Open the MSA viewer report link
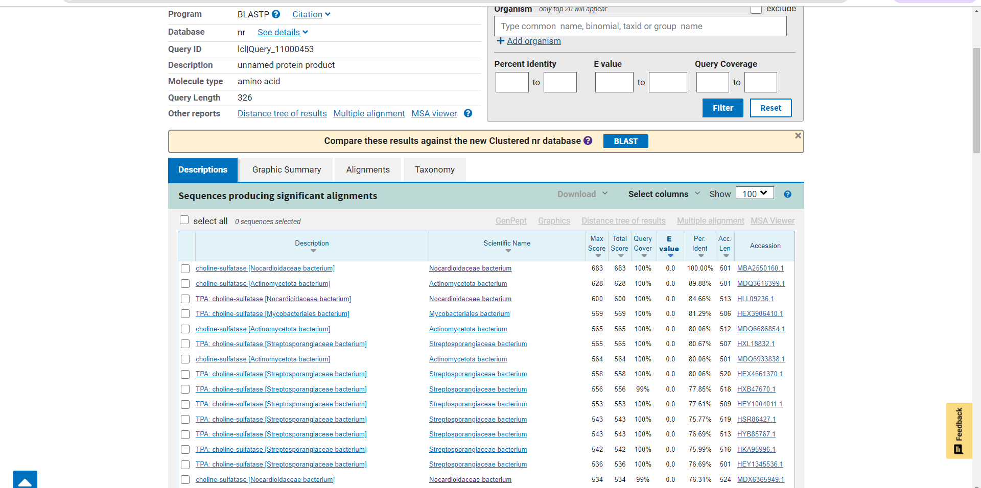 point(434,113)
